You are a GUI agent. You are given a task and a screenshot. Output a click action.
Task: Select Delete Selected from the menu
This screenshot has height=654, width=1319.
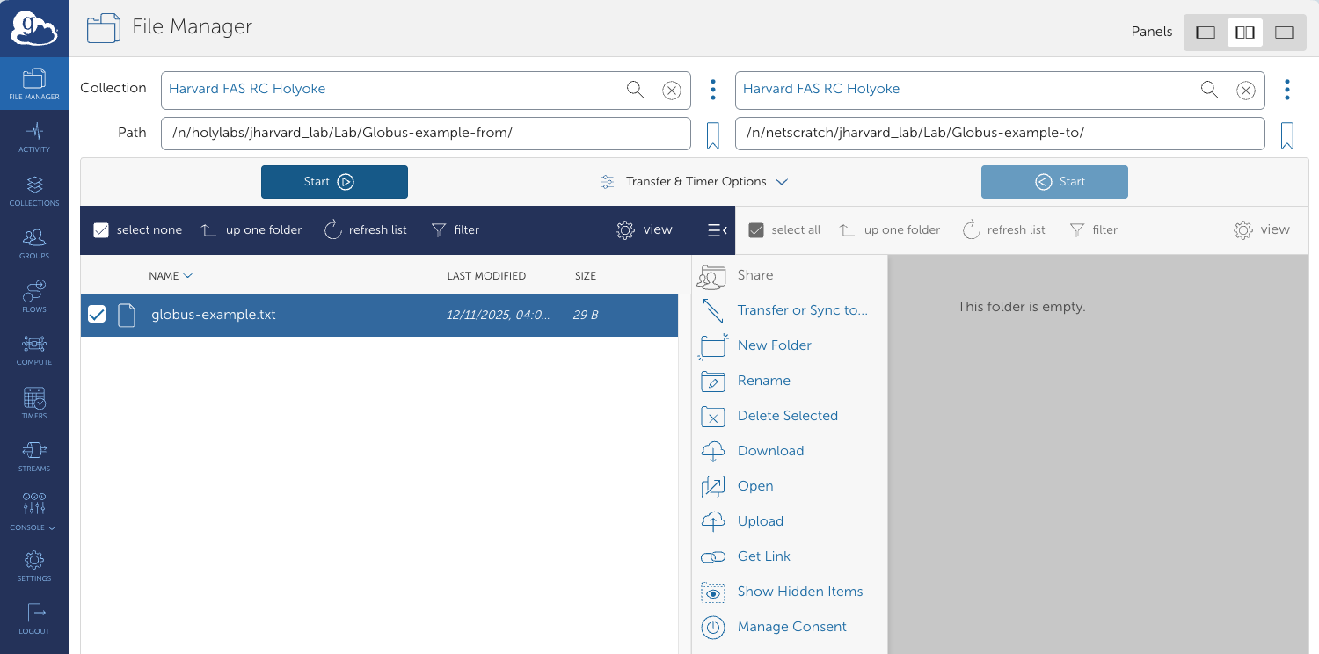787,416
